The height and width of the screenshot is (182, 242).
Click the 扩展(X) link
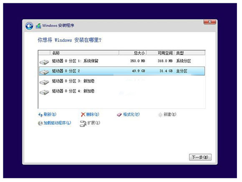[94, 123]
